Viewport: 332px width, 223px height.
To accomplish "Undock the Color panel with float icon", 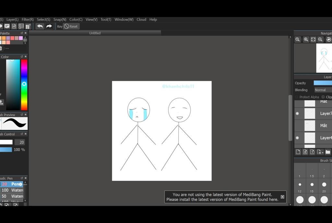I will 22,57.
